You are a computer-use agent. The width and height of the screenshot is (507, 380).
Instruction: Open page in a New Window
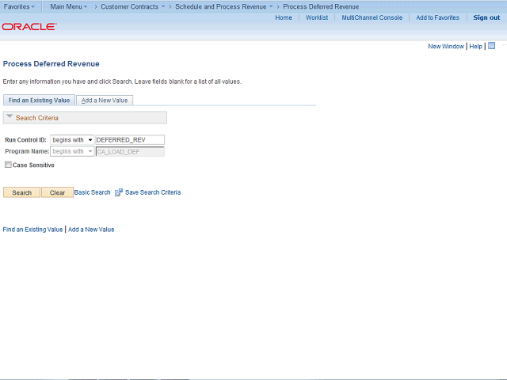coord(446,46)
